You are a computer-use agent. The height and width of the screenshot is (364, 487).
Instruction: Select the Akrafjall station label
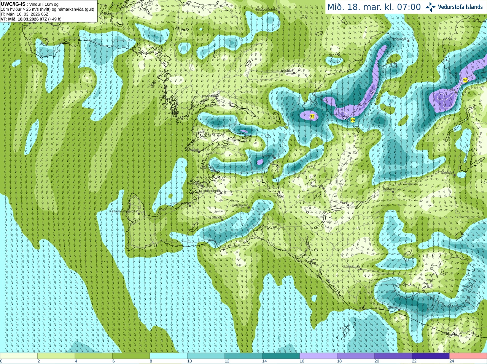tap(193, 149)
